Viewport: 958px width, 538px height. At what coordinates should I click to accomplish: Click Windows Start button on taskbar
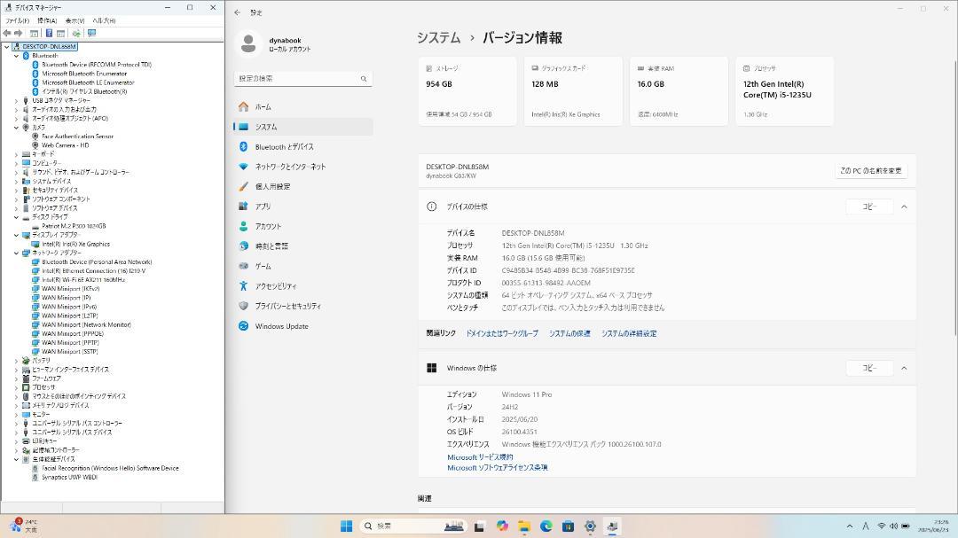(x=347, y=526)
